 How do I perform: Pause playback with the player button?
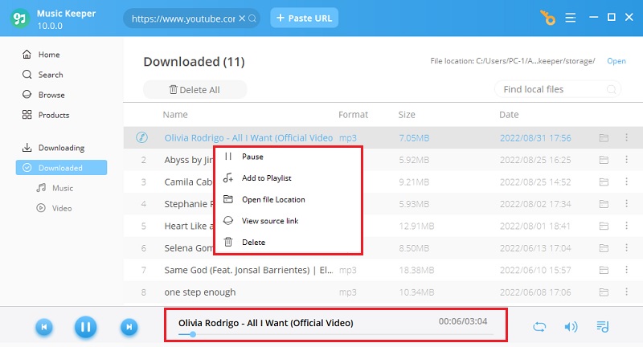pyautogui.click(x=86, y=327)
